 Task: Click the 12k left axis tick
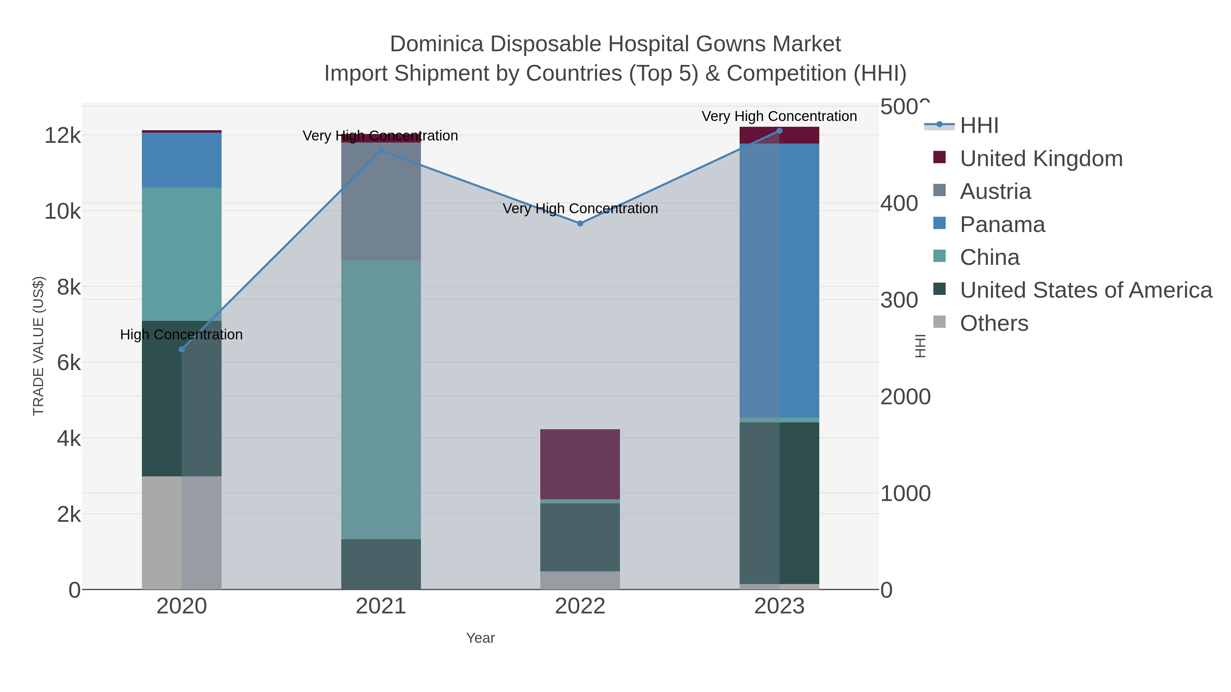(x=62, y=136)
